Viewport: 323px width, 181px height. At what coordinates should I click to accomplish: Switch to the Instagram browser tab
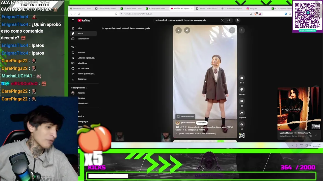(257, 9)
